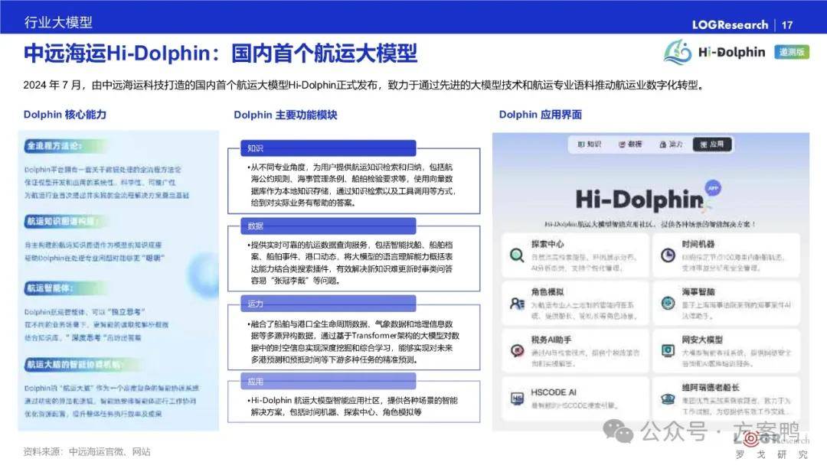Open the HSCODE AI card title
The image size is (827, 465).
554,392
